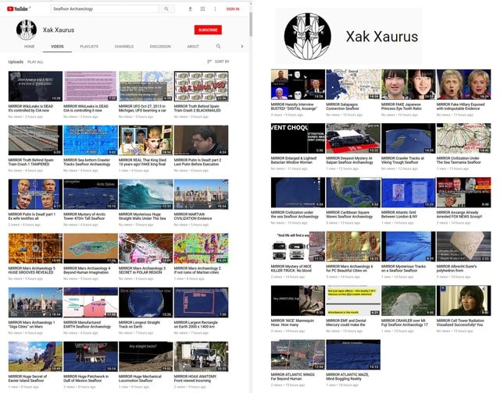This screenshot has height=393, width=500.
Task: Switch to the Home tab
Action: [x=30, y=47]
